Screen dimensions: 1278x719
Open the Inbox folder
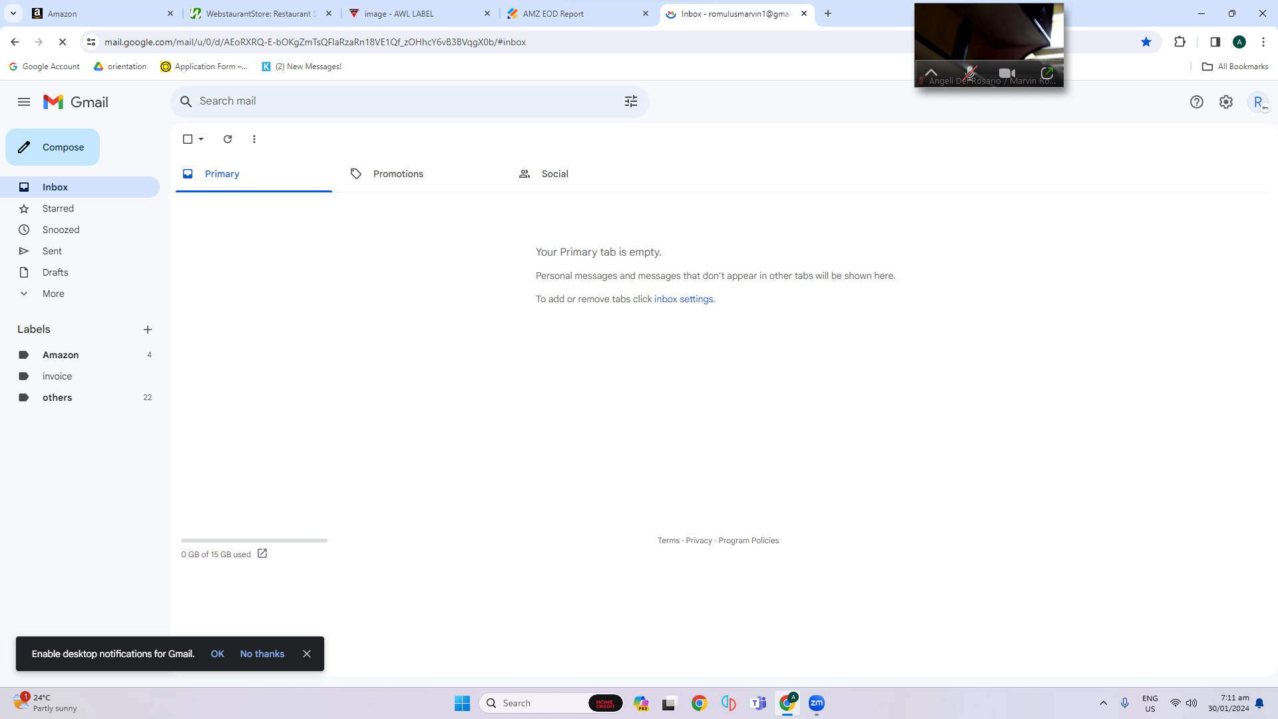tap(80, 187)
